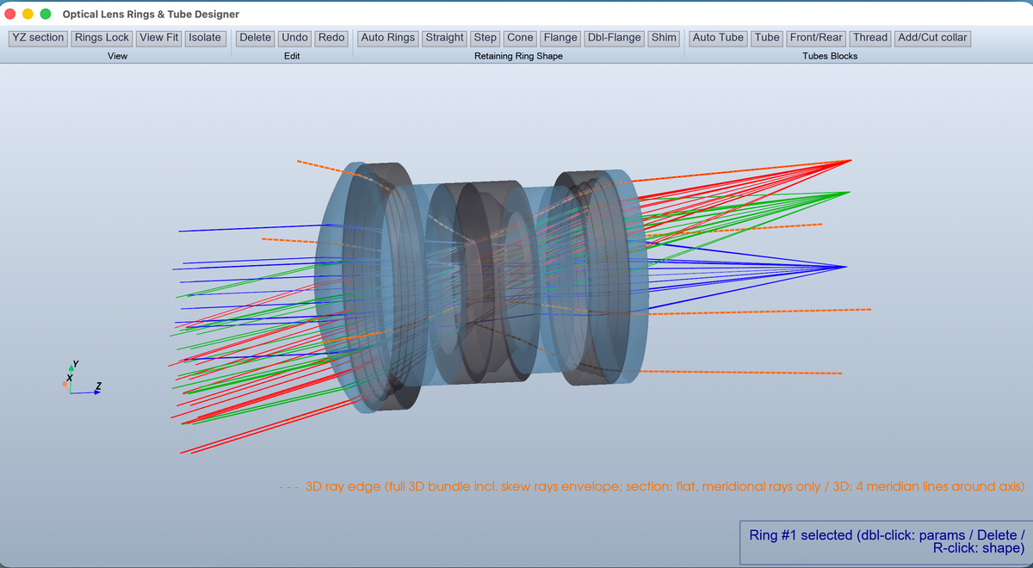Click the Thread button
The image size is (1033, 568).
(870, 38)
